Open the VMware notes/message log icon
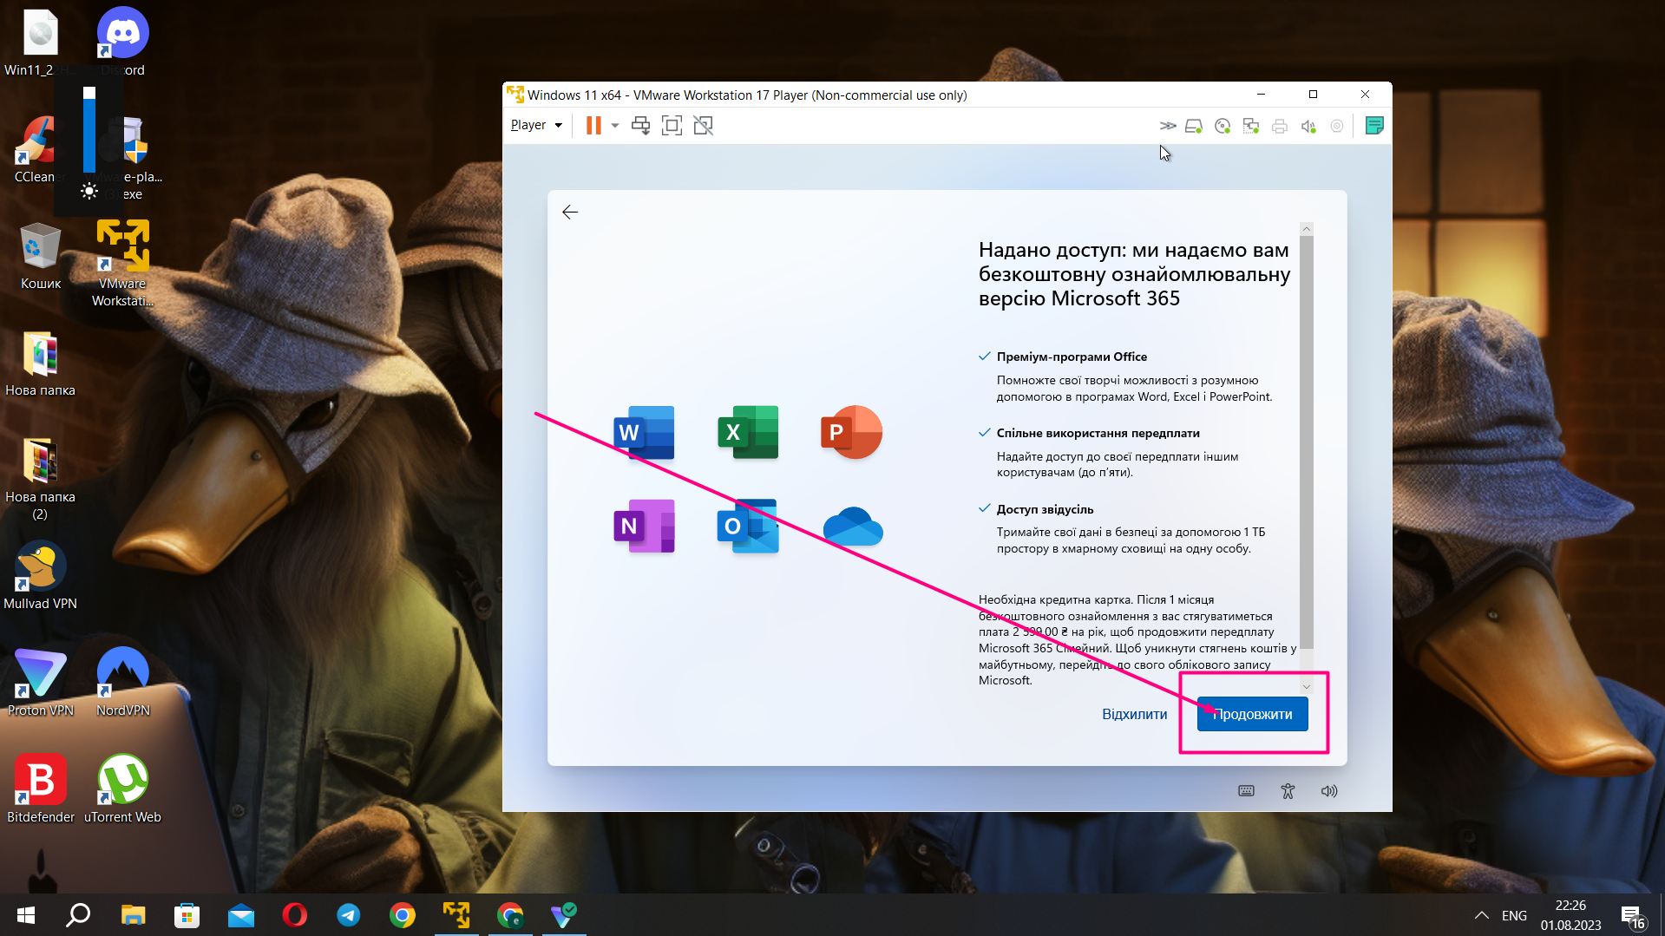 pyautogui.click(x=1374, y=126)
